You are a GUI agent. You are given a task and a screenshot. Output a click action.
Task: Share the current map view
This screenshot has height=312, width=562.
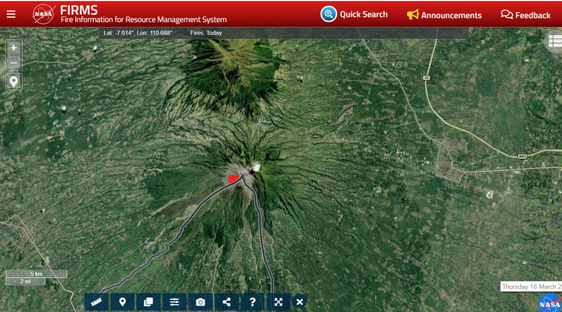(x=226, y=302)
